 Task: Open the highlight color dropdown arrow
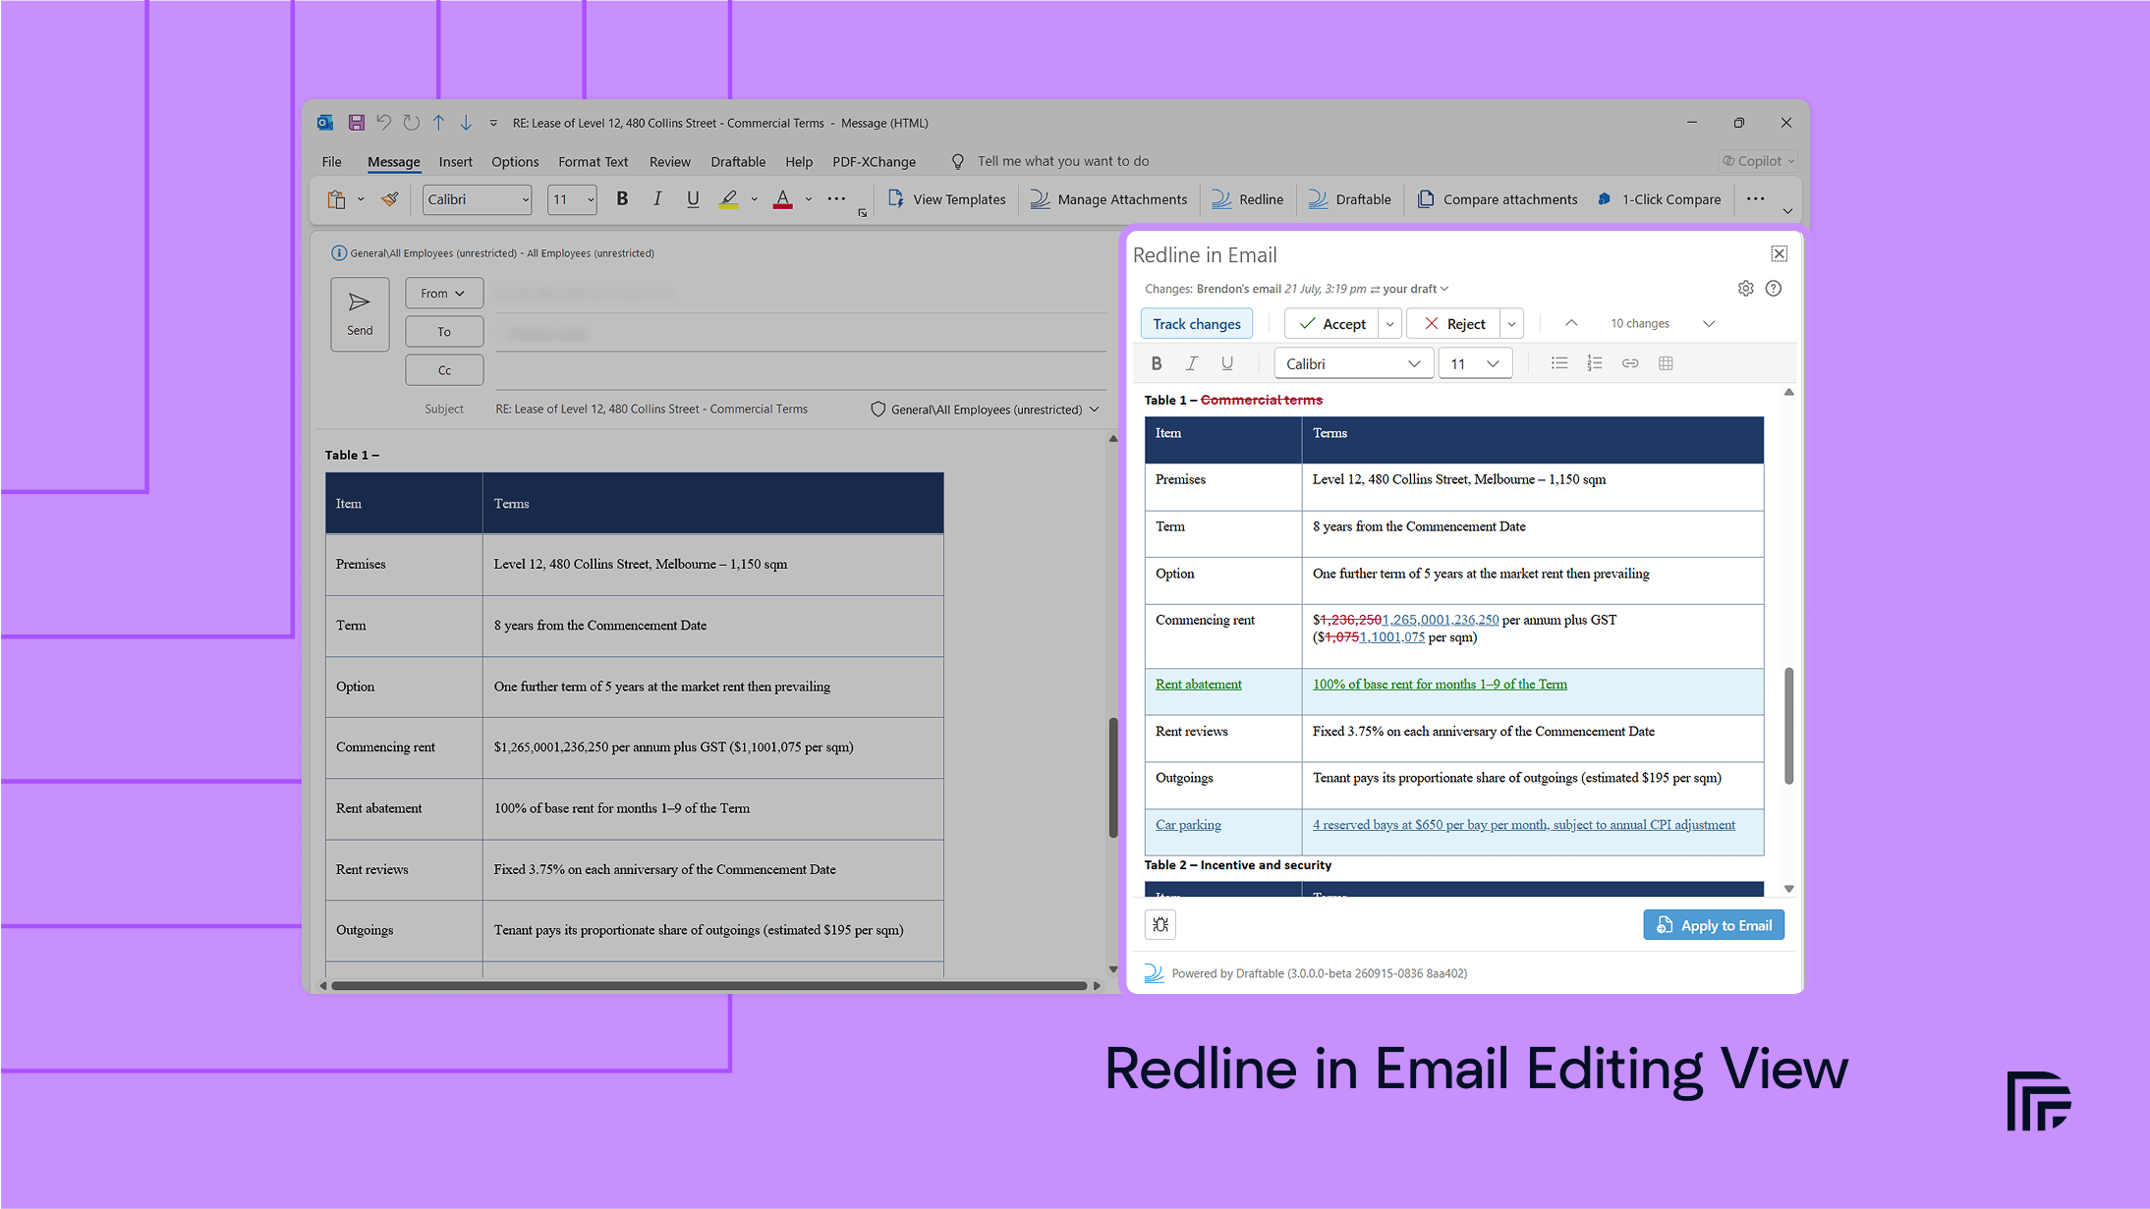pos(755,199)
